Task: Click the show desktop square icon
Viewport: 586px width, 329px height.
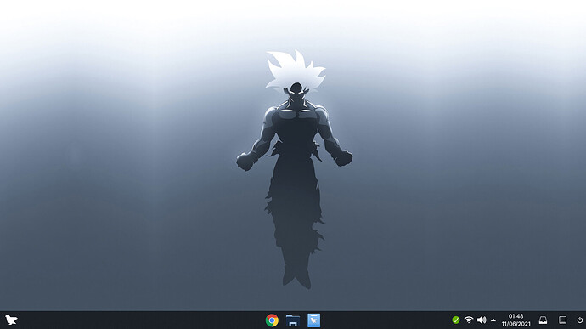Action: click(x=562, y=320)
